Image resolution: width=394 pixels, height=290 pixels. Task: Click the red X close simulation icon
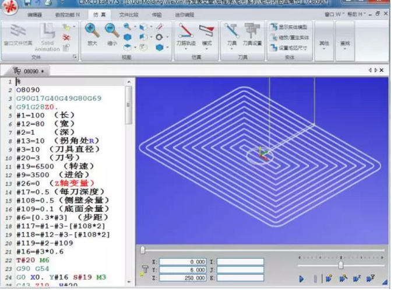[66, 38]
